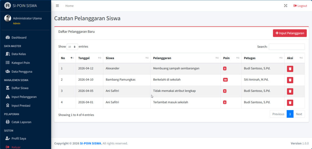Focus the Search input field
The height and width of the screenshot is (149, 312).
[286, 47]
